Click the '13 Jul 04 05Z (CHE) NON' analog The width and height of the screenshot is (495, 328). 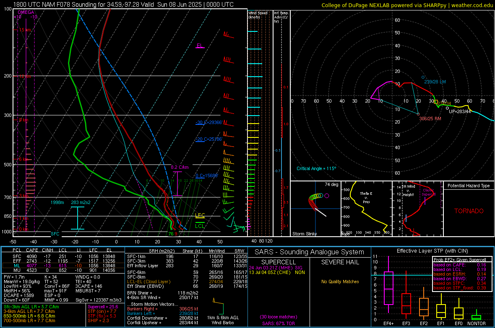277,272
